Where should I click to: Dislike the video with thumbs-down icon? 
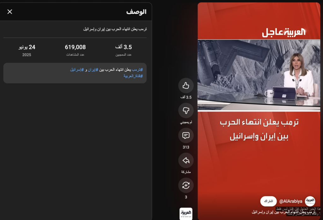click(x=186, y=111)
